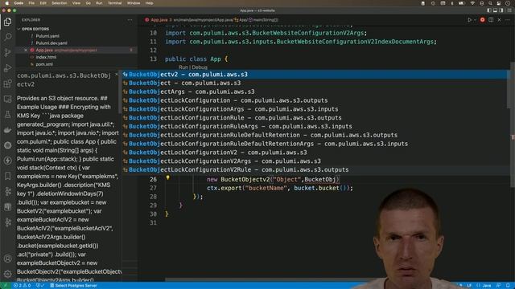Click the Debug code lens above main

[200, 67]
